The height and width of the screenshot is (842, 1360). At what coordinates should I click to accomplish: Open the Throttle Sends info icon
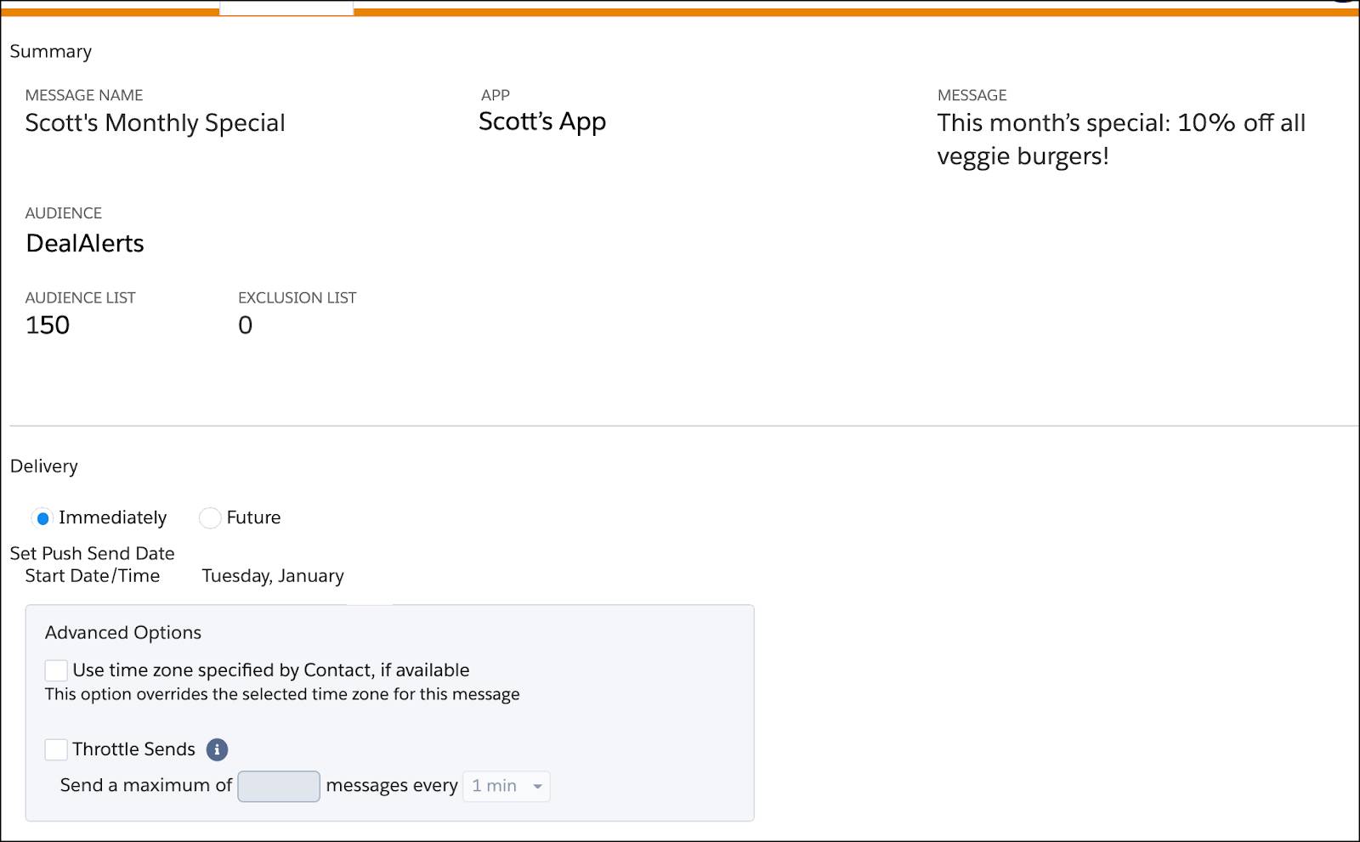(x=218, y=749)
